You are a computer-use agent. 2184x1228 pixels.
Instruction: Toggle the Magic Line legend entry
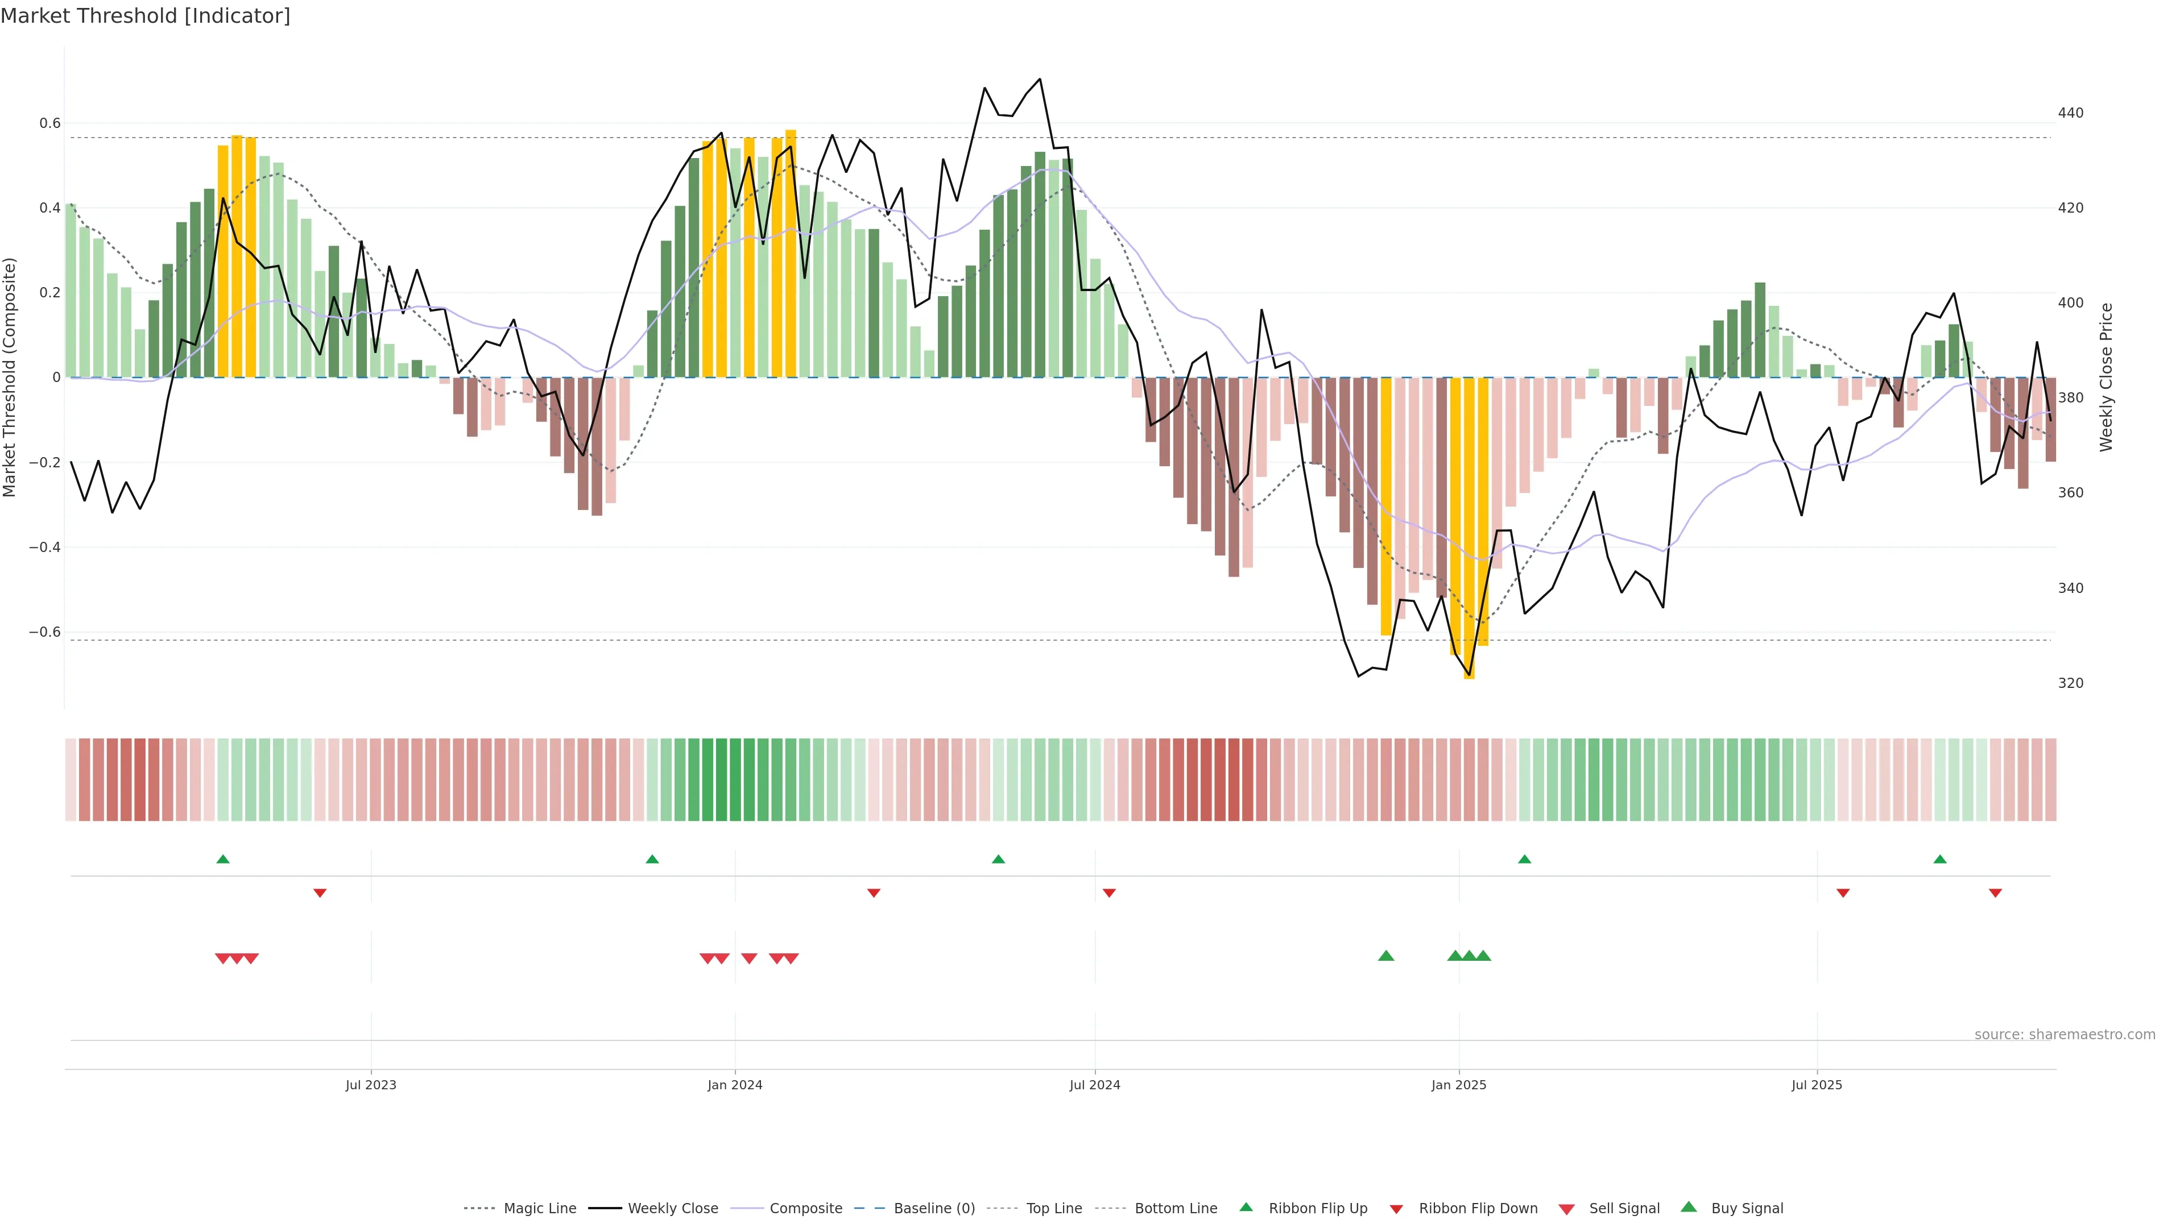(539, 1209)
